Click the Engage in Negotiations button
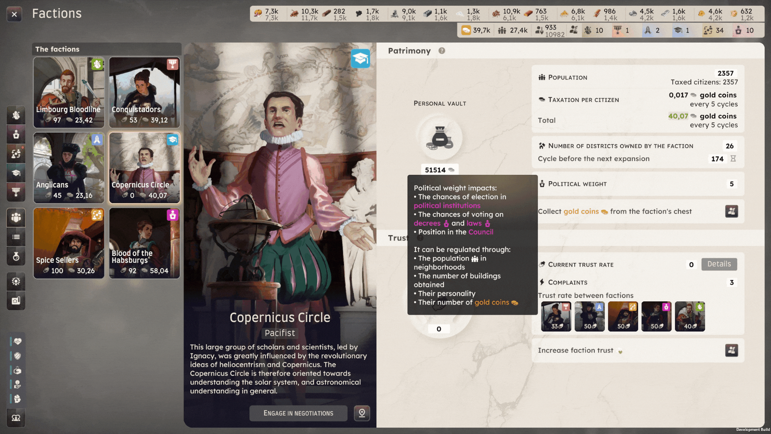This screenshot has width=771, height=434. (298, 413)
